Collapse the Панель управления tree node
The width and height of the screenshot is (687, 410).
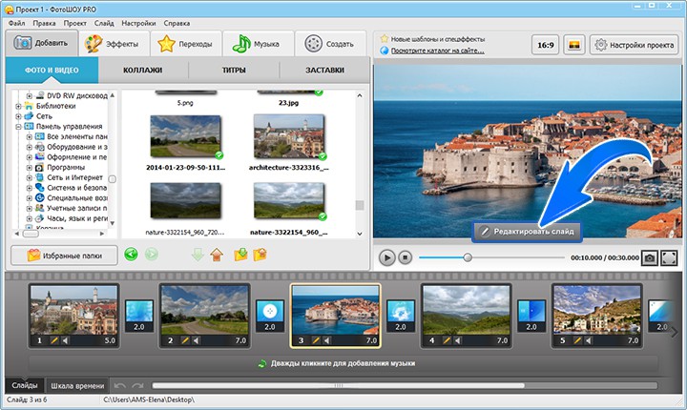tap(18, 127)
